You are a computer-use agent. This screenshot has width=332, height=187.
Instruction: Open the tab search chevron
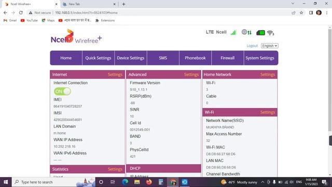point(293,4)
